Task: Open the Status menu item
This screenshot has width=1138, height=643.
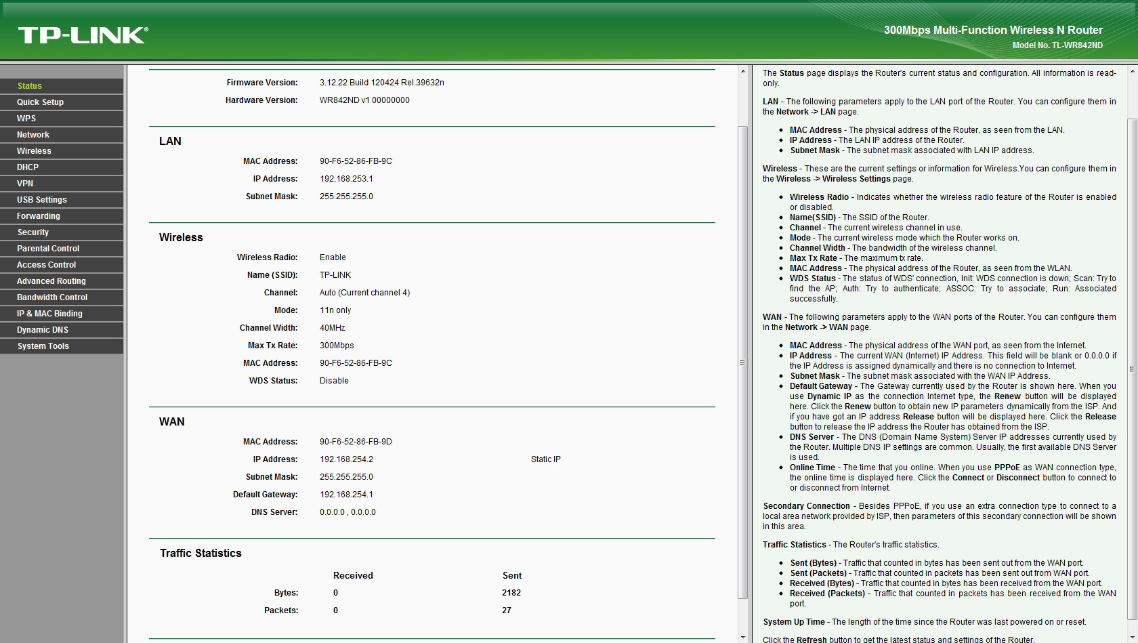Action: [x=62, y=86]
